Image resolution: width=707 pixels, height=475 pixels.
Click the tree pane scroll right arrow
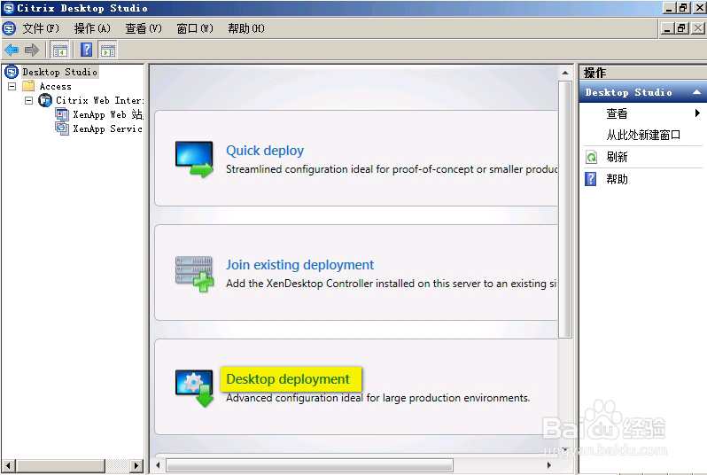(x=136, y=465)
